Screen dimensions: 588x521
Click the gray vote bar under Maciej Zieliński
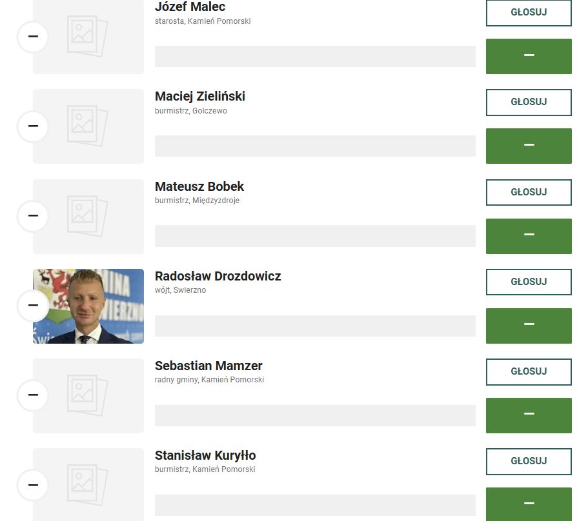(x=315, y=146)
